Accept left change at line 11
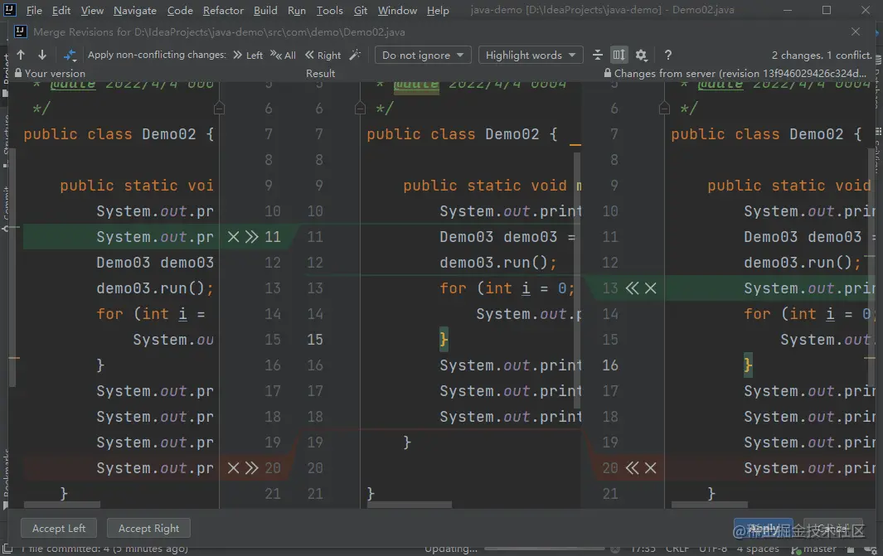Screen dimensions: 883x556 point(251,237)
